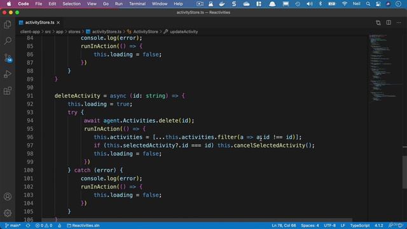This screenshot has height=229, width=407.
Task: Open the Terminal menu
Action: (x=137, y=4)
